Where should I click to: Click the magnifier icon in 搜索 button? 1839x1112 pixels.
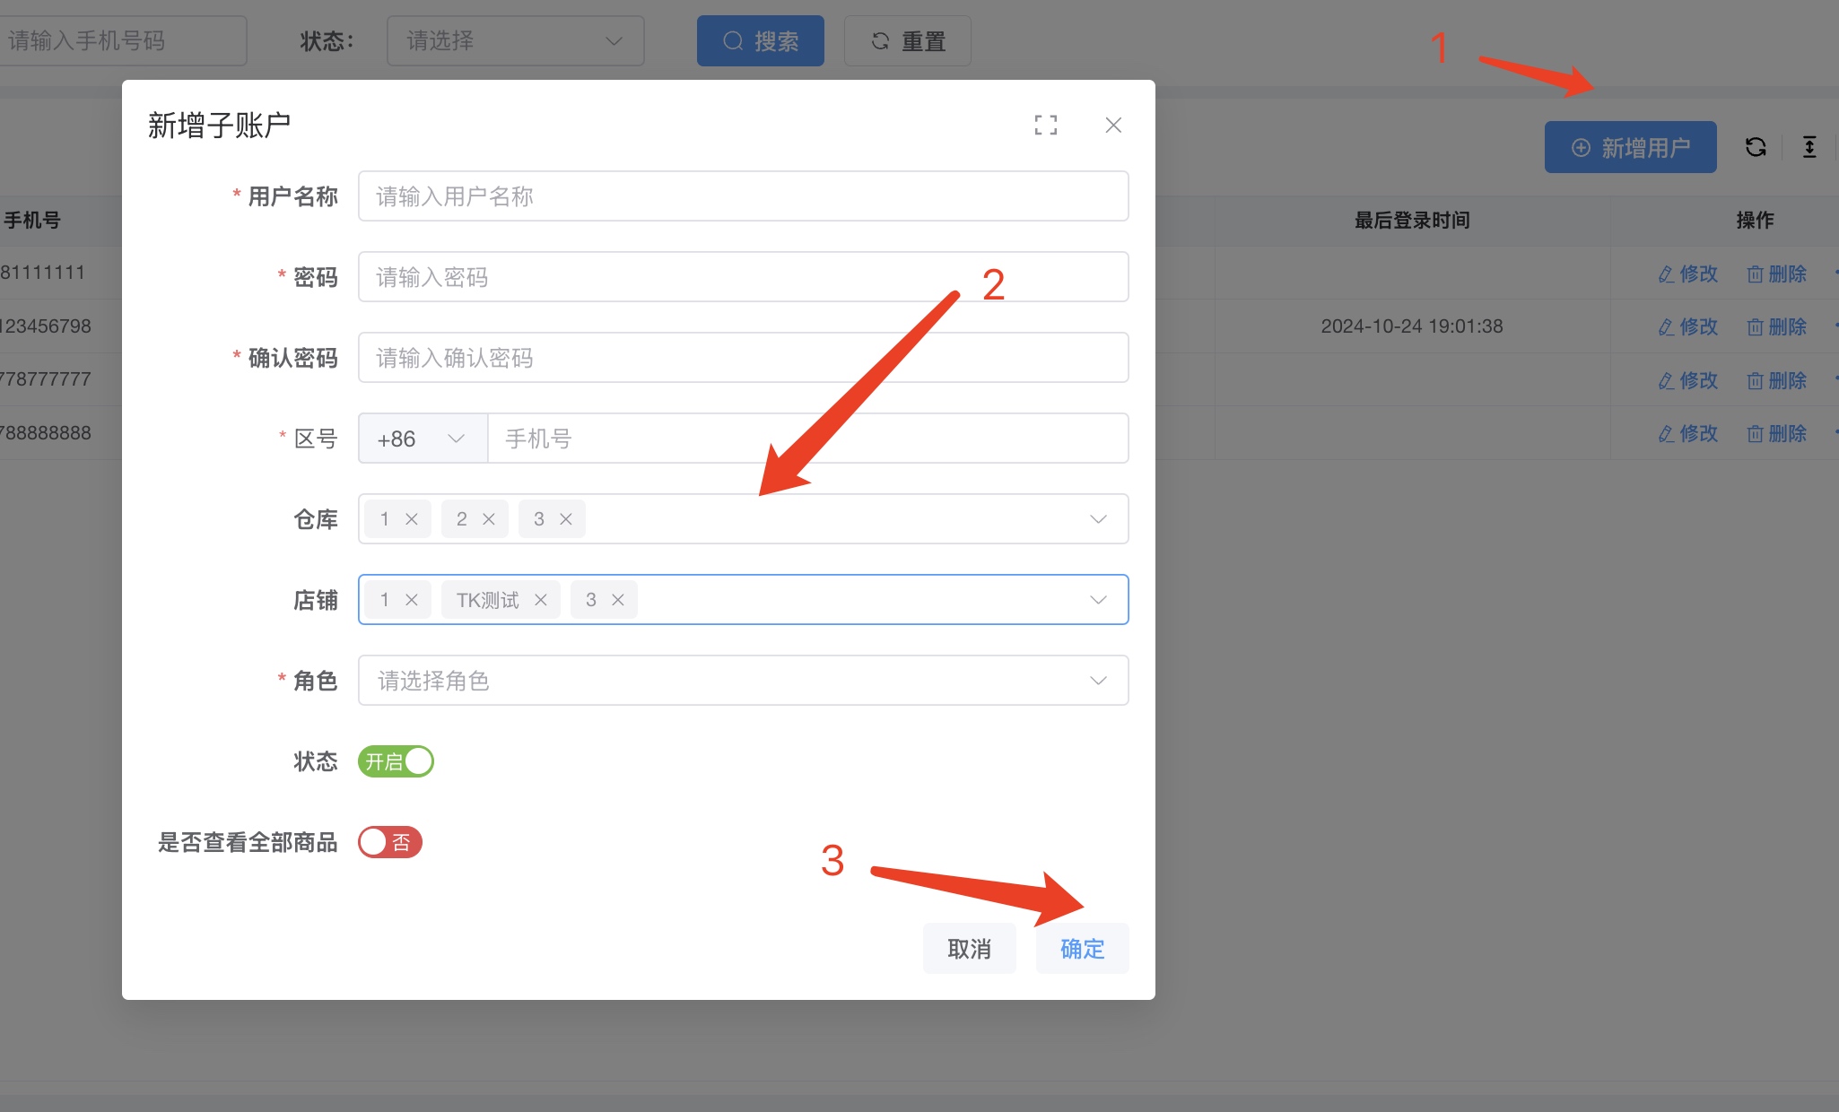(x=733, y=41)
